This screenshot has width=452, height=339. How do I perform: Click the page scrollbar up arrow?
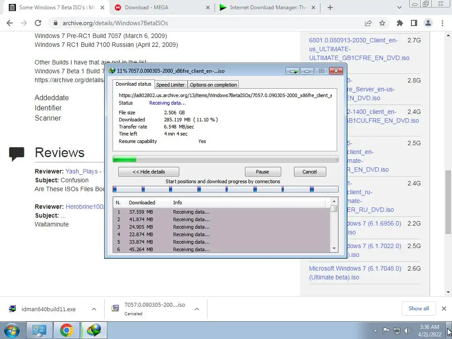point(448,35)
